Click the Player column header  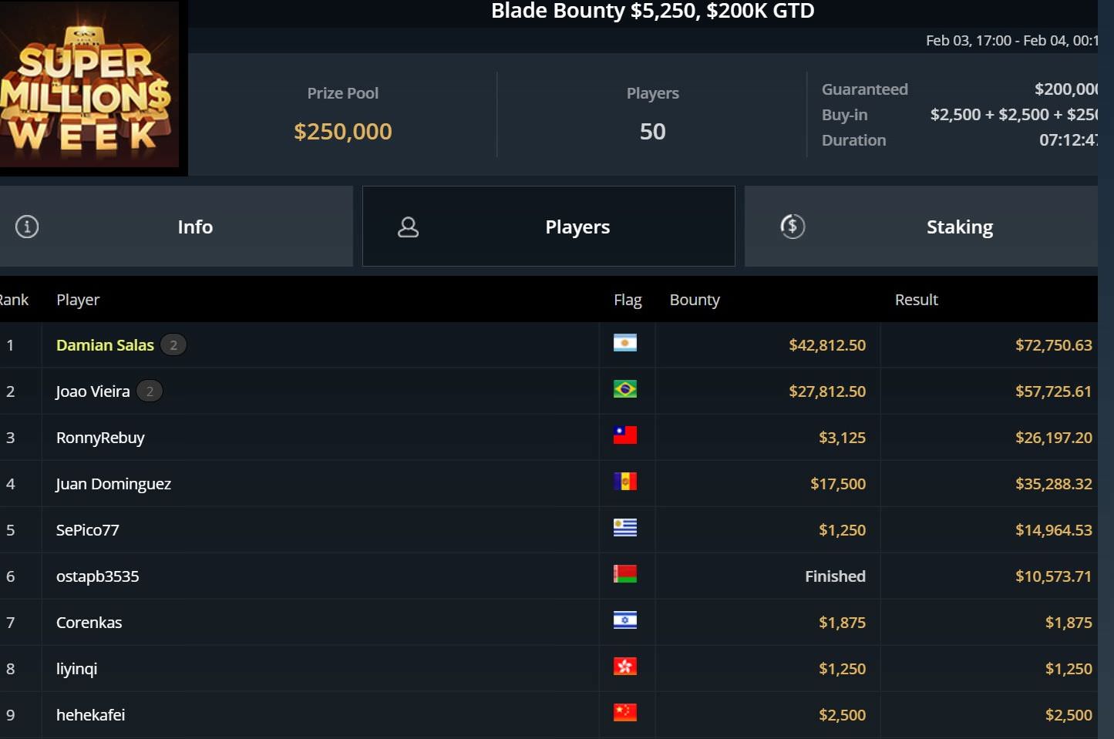tap(78, 300)
